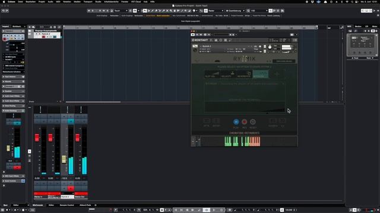Click the Stereo In channel fader

pos(37,138)
